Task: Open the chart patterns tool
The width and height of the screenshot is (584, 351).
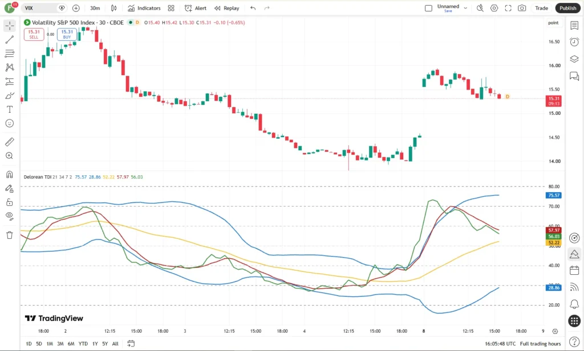Action: 10,67
